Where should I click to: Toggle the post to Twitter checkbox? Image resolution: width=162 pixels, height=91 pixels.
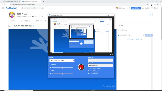tap(119, 35)
